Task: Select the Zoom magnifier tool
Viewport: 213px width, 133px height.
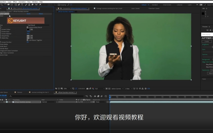Action: (2, 5)
